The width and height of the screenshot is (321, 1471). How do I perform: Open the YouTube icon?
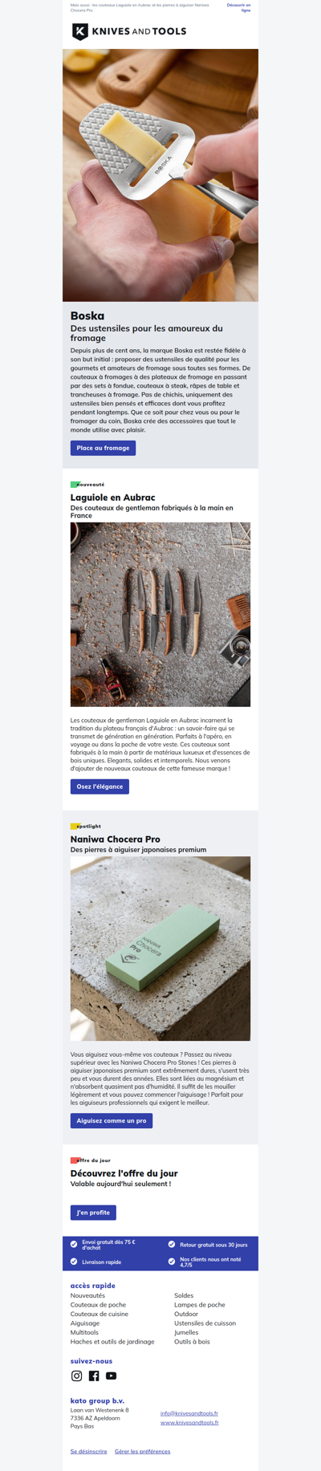pos(112,1376)
